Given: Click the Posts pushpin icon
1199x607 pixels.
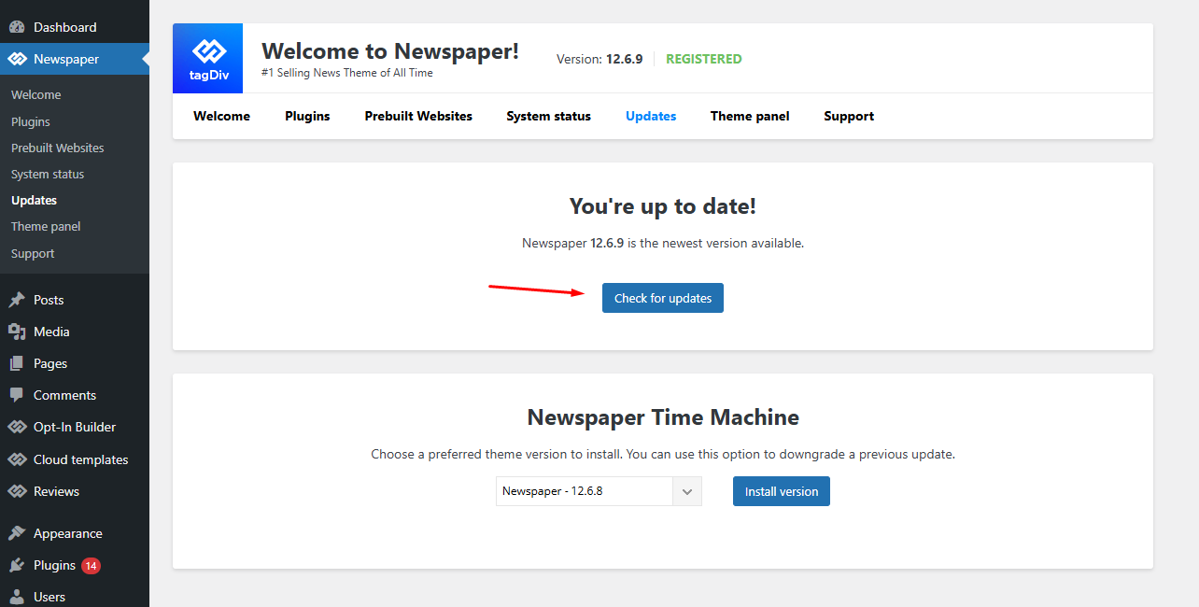Looking at the screenshot, I should (17, 300).
